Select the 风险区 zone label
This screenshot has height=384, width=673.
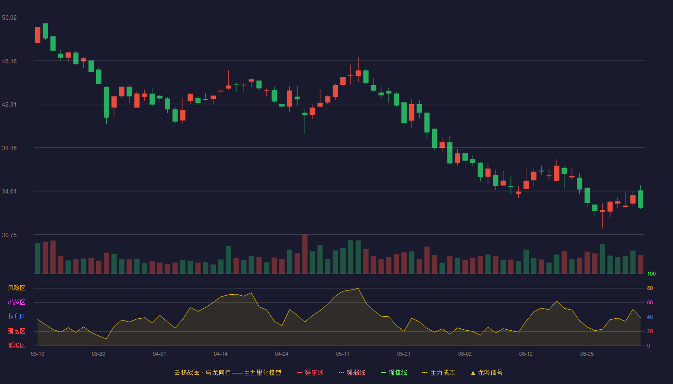coord(16,288)
